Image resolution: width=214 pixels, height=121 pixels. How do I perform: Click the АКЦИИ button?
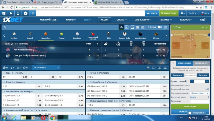pyautogui.click(x=105, y=20)
